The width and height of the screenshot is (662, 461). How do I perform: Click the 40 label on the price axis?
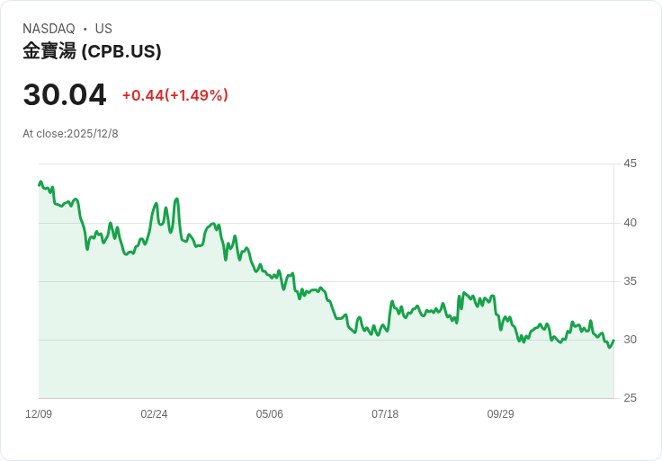(630, 223)
